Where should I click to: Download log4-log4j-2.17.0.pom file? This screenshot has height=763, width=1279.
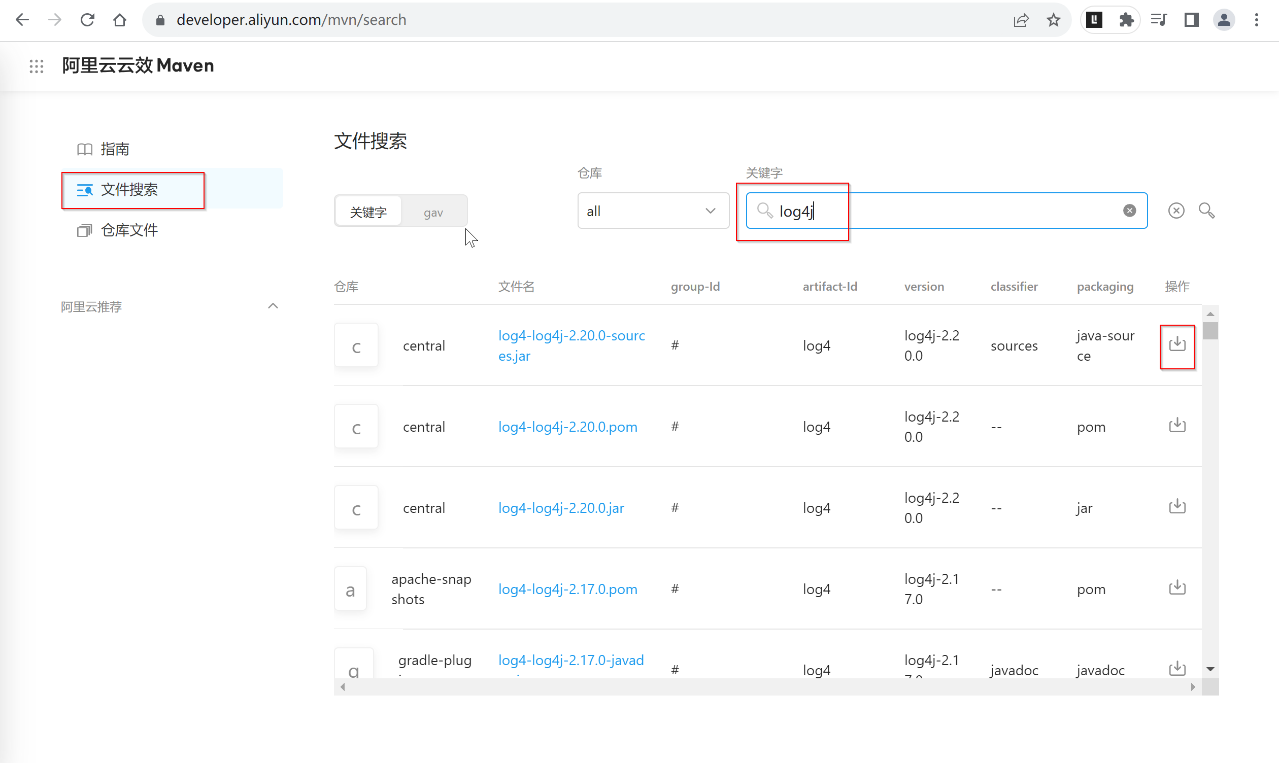[x=1177, y=587]
